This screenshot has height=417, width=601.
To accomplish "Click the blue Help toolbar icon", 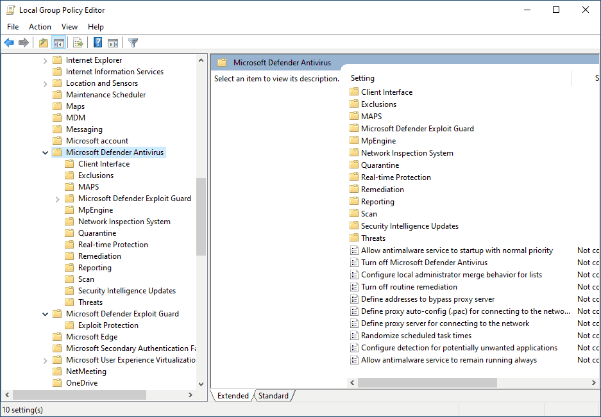I will 97,42.
